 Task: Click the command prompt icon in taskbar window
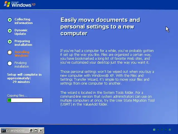[3, 131]
